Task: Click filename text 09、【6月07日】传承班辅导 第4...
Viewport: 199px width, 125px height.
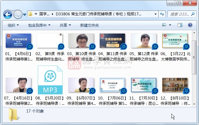Action: 81,101
